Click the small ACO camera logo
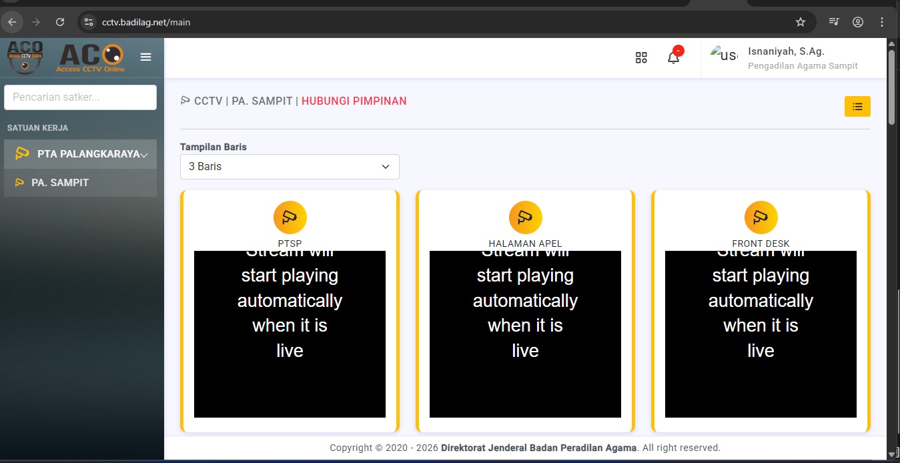 point(25,58)
